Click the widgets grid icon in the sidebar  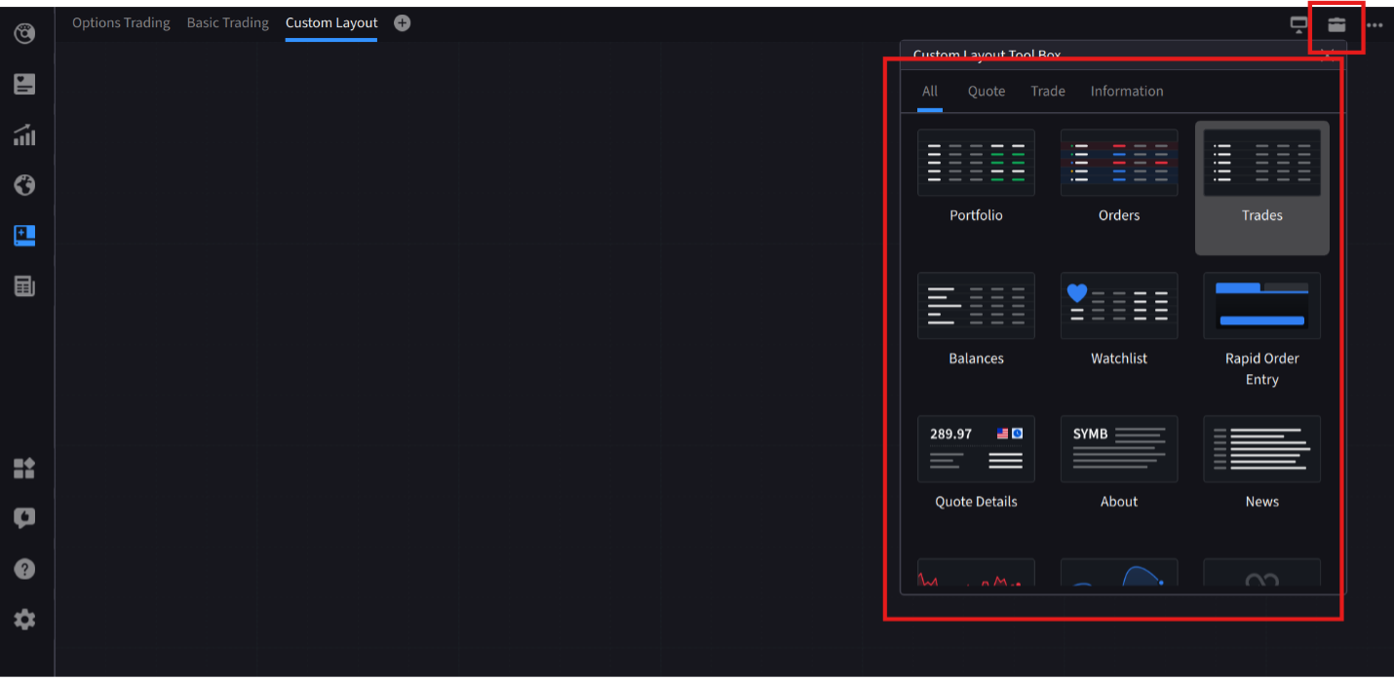24,468
